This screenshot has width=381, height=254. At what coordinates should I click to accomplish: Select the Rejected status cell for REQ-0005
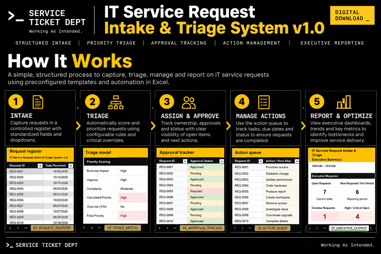pyautogui.click(x=206, y=191)
